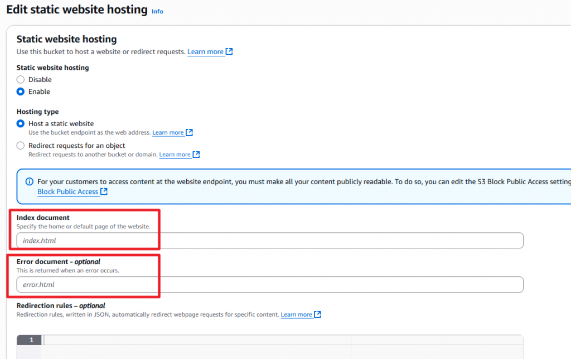Viewport: 571px width, 359px height.
Task: Open the Block Public Access link
Action: click(x=67, y=192)
